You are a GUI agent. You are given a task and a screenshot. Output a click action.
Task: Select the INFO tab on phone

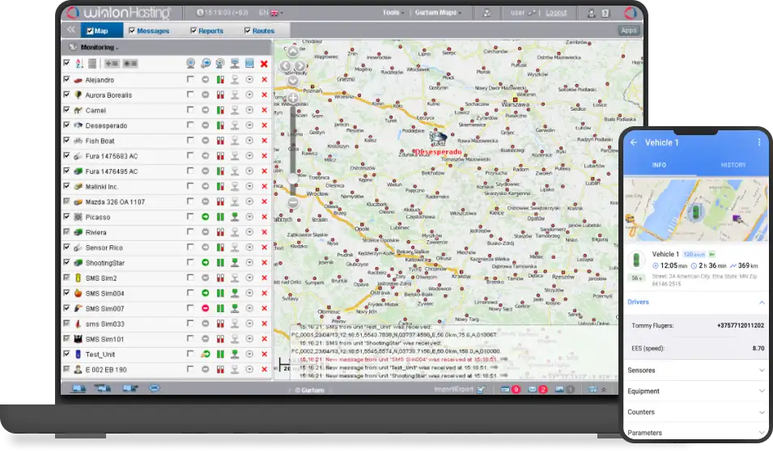tap(659, 165)
